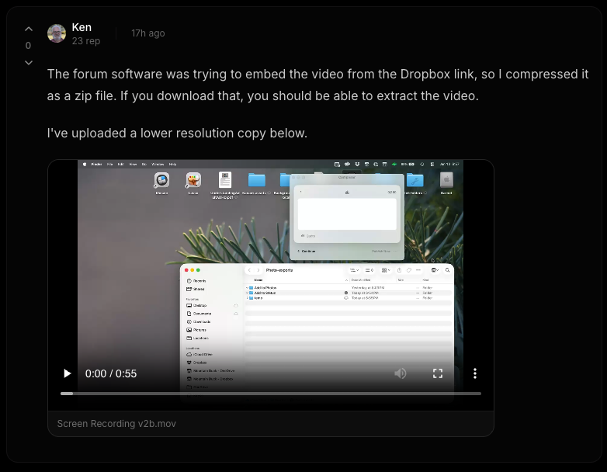Click the username Ken
This screenshot has height=472, width=607.
click(82, 27)
